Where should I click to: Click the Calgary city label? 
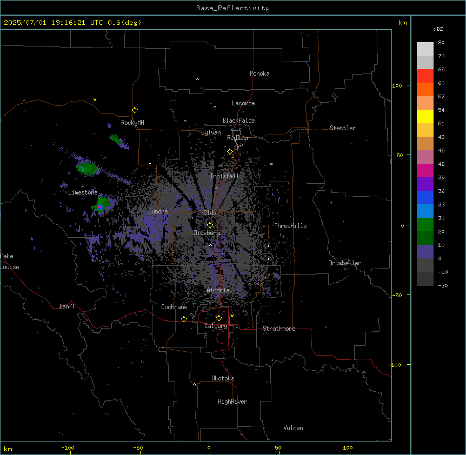(x=216, y=326)
